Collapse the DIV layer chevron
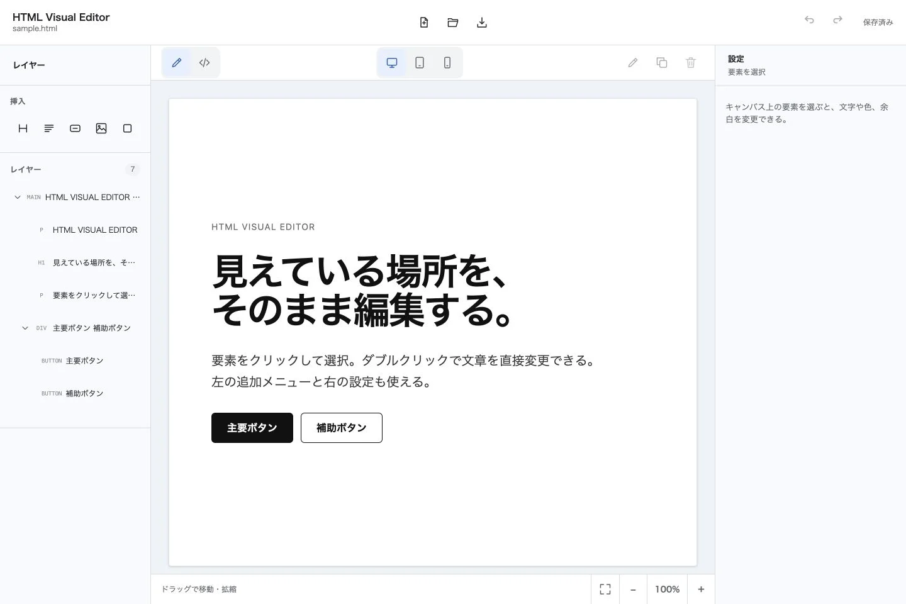 pyautogui.click(x=25, y=328)
